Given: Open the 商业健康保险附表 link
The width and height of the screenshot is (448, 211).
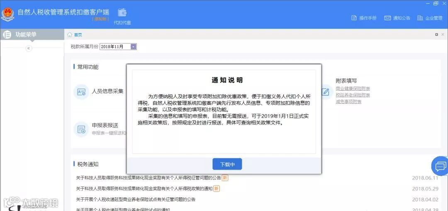Looking at the screenshot, I should tap(353, 89).
